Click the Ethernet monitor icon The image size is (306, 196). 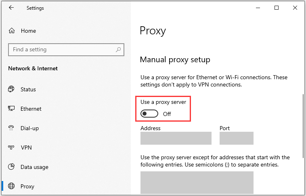(11, 108)
